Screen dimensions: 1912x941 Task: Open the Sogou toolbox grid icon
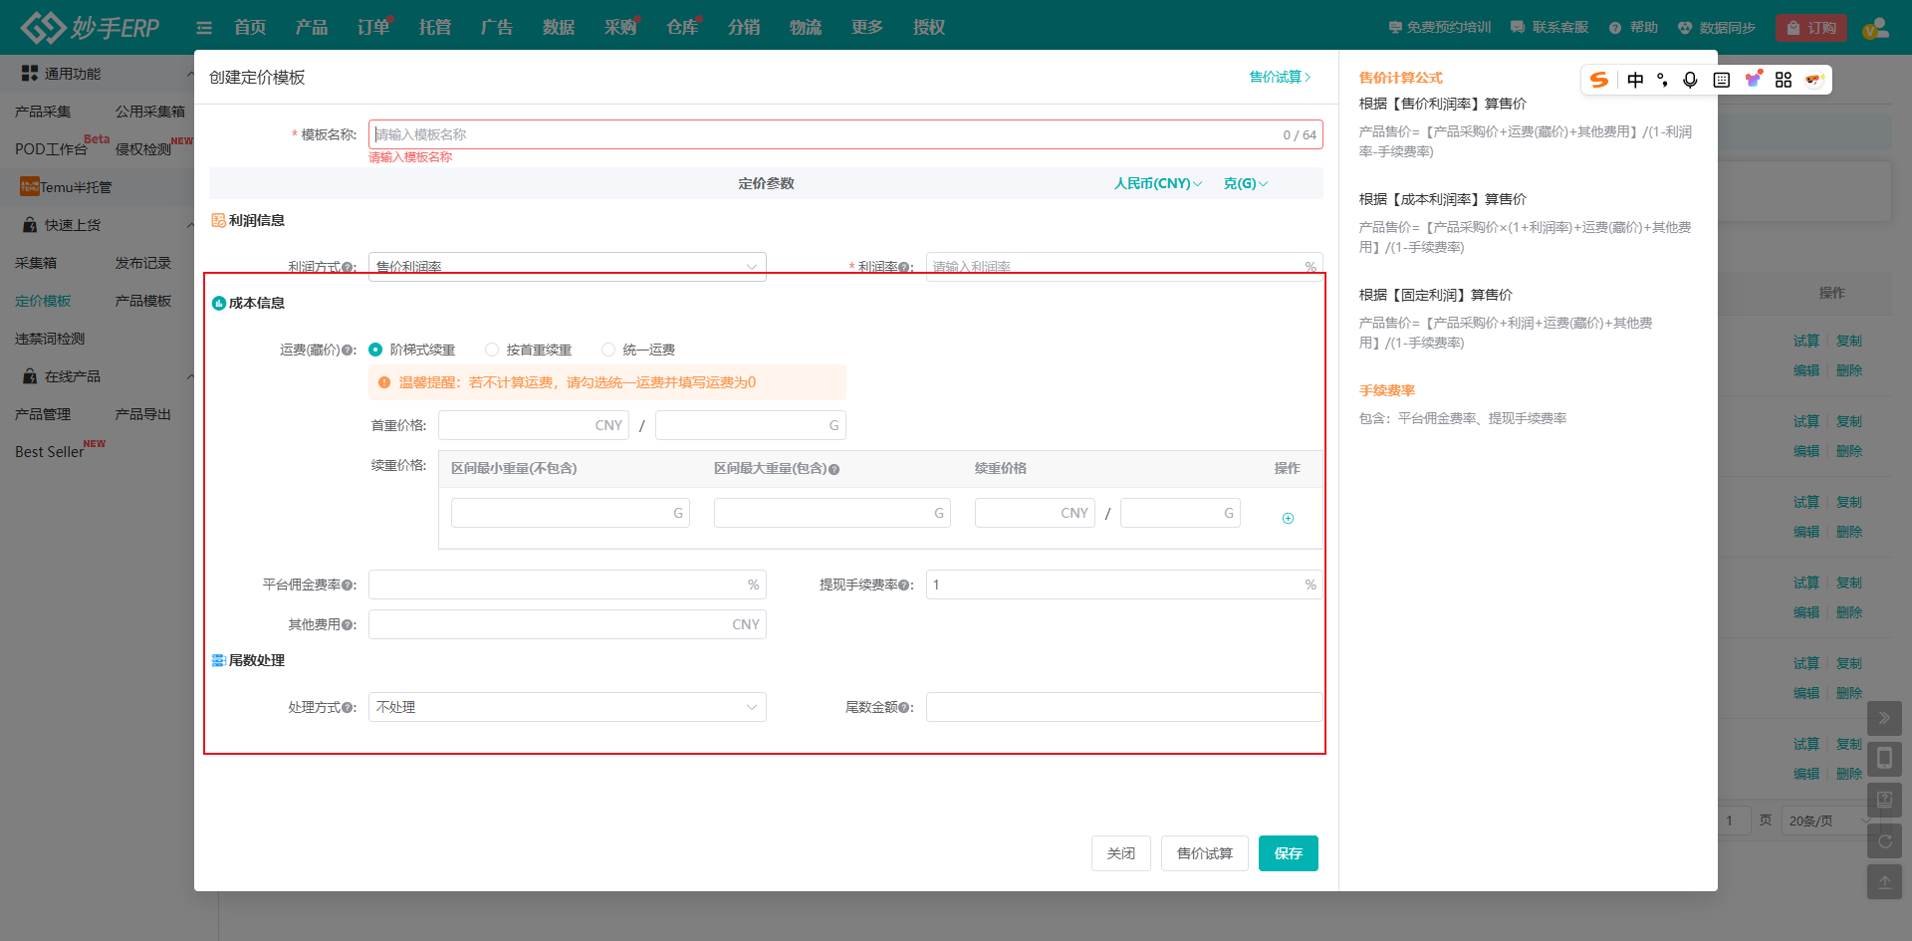point(1784,80)
